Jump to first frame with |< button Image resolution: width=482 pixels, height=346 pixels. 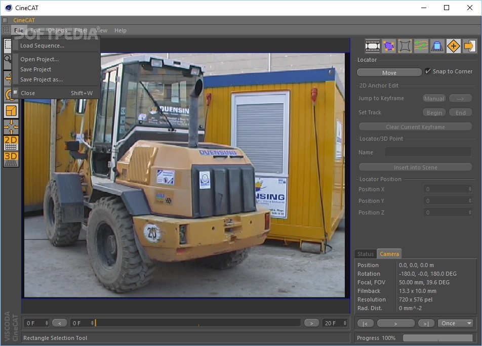[365, 324]
